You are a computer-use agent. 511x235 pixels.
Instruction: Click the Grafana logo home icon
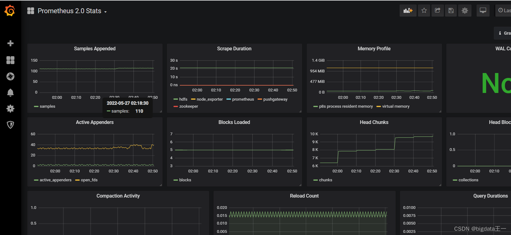click(x=10, y=11)
